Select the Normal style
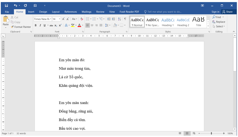 [137, 22]
